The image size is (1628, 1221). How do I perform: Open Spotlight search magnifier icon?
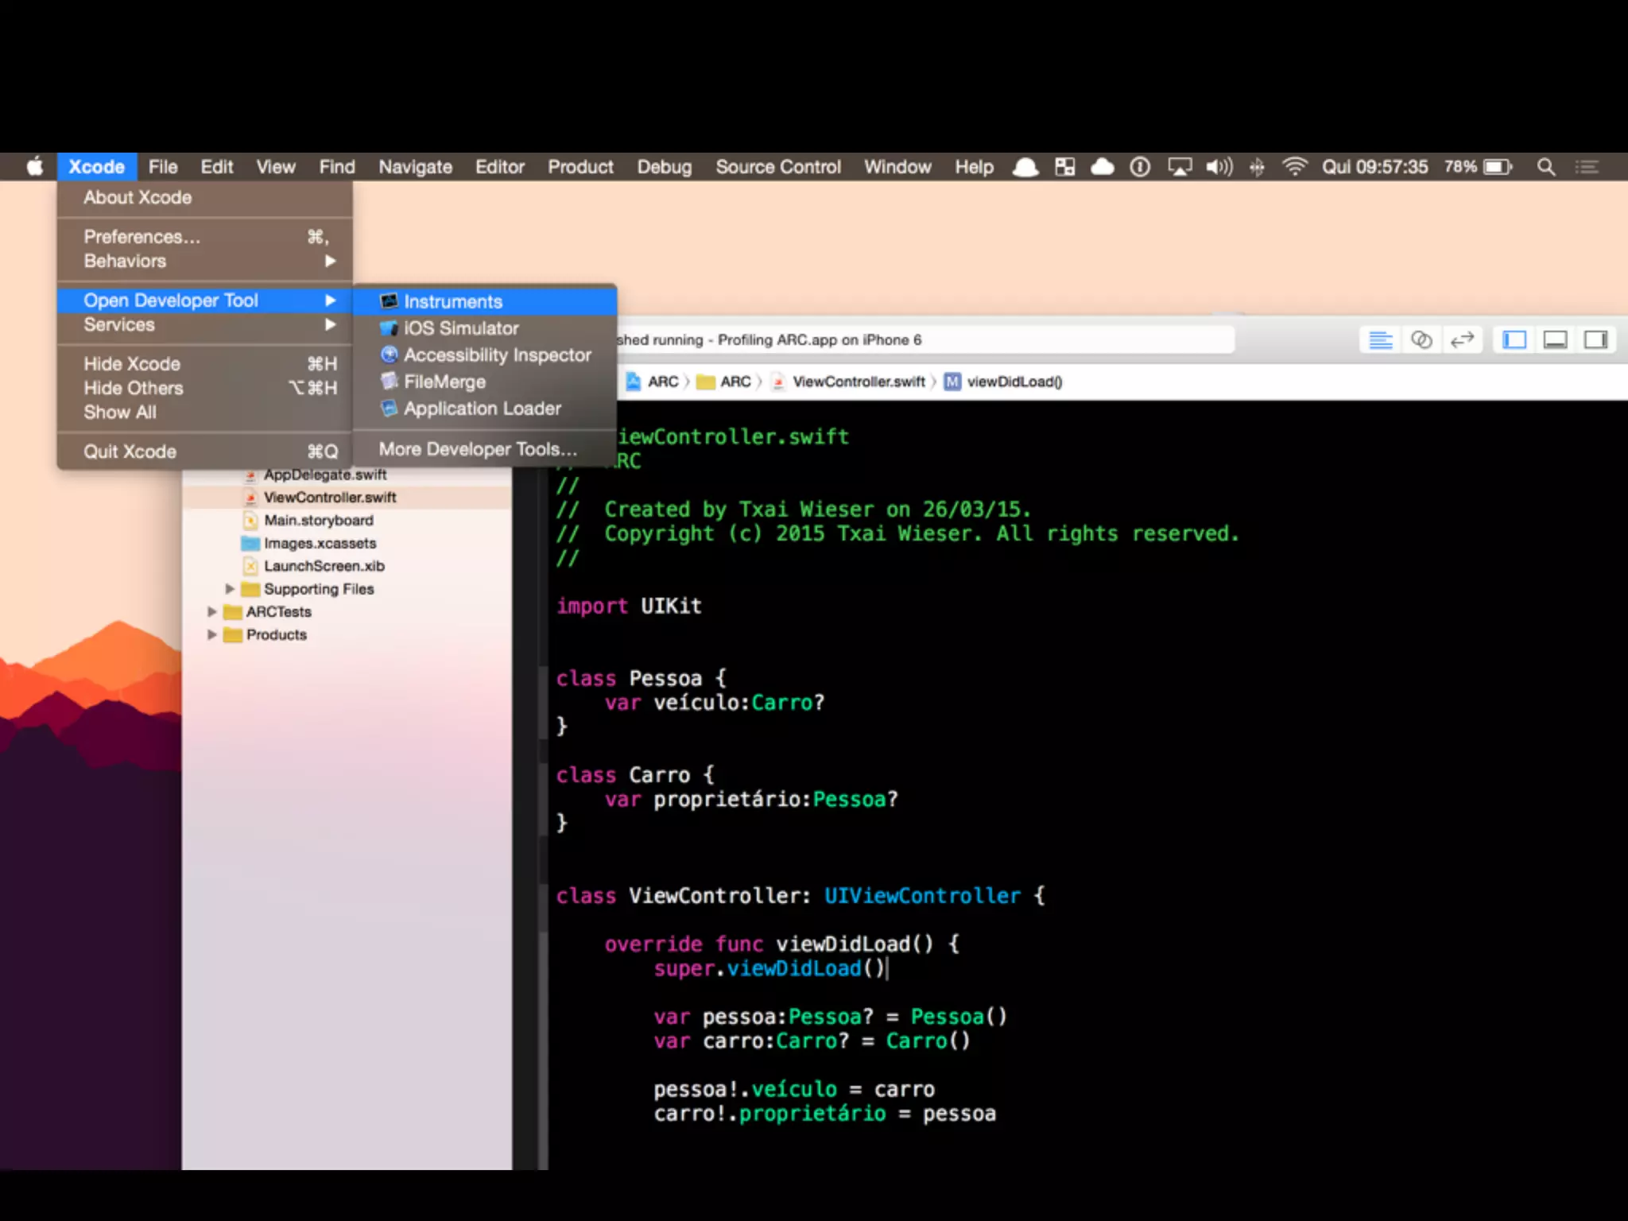tap(1545, 167)
